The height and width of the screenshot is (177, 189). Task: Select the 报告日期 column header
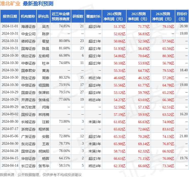coord(10,16)
